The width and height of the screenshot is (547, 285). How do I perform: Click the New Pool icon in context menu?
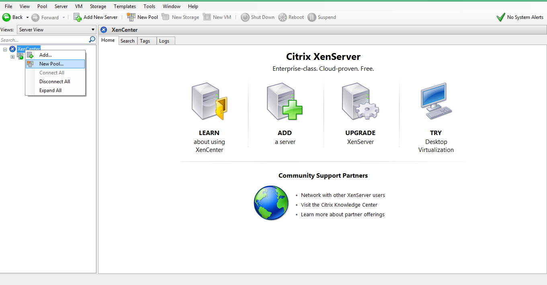(30, 64)
